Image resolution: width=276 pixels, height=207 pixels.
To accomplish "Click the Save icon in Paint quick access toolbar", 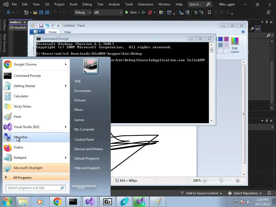I will point(41,26).
